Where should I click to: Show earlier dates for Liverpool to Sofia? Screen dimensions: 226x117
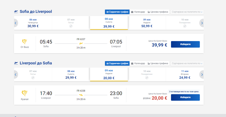tap(16, 75)
